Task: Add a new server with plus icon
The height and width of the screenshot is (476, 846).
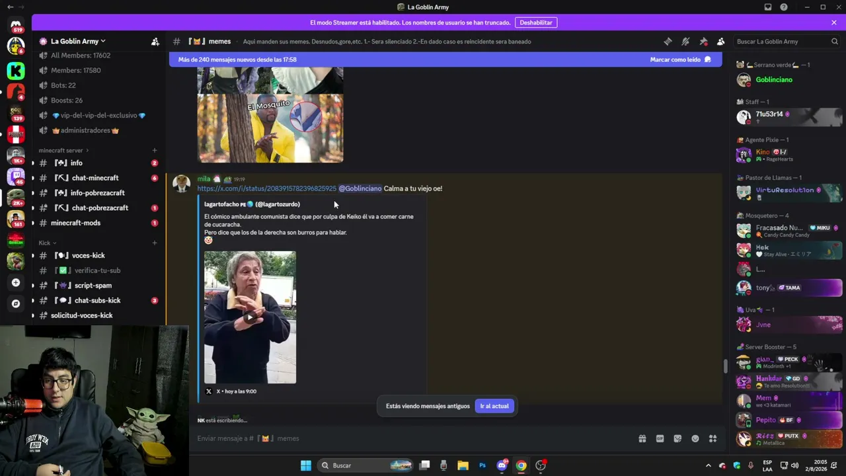Action: tap(16, 283)
